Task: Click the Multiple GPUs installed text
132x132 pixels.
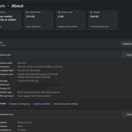Action: (x=68, y=27)
